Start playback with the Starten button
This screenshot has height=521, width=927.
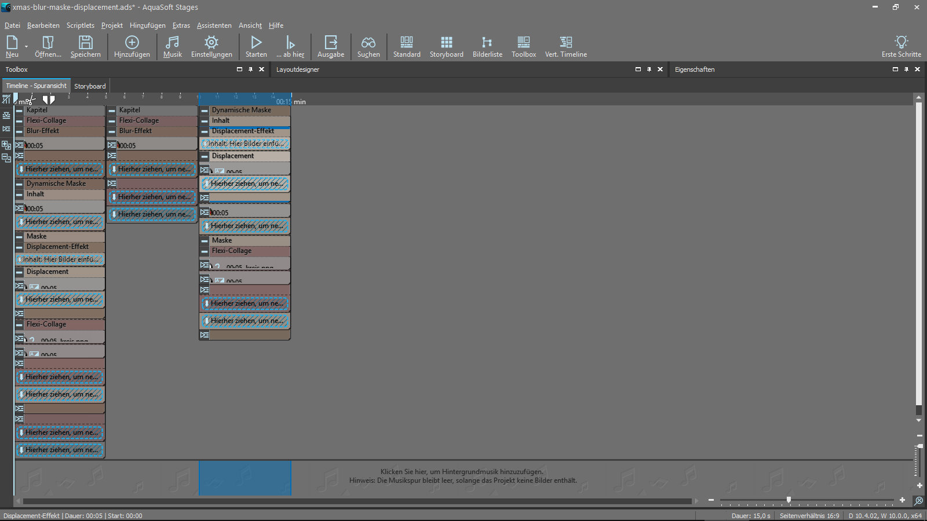pos(256,46)
